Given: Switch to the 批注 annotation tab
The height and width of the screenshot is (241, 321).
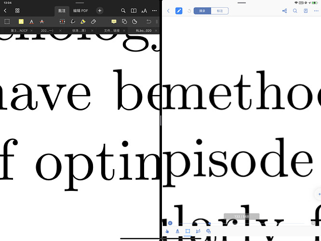Looking at the screenshot, I should 62,11.
